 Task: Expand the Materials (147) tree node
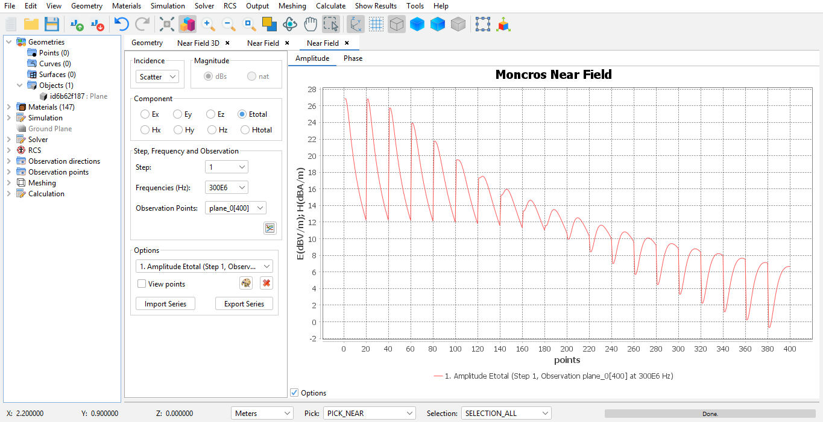[8, 107]
